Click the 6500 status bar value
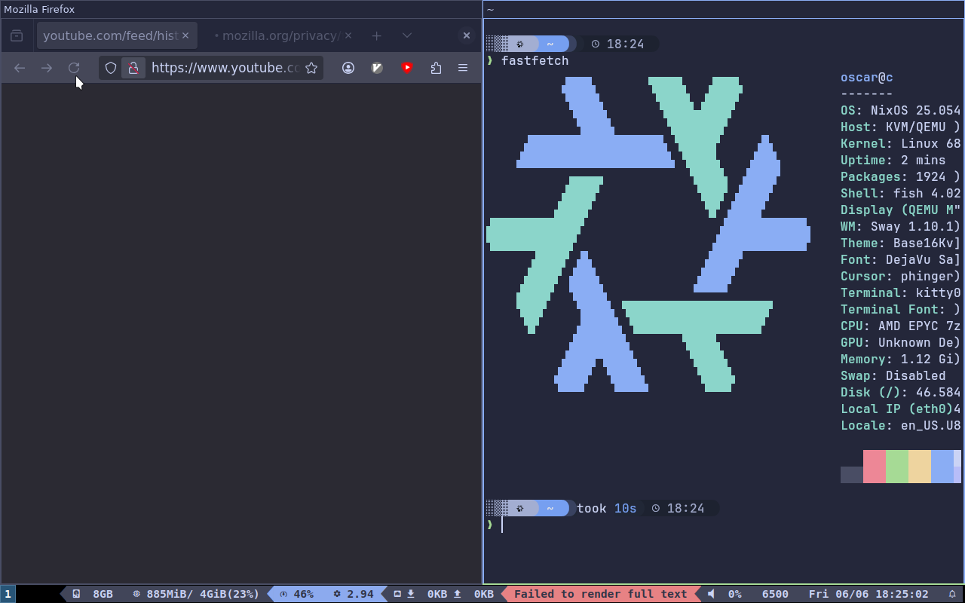Viewport: 965px width, 603px height. 775,594
